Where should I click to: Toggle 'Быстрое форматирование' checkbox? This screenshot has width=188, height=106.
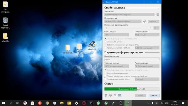[x=105, y=73]
